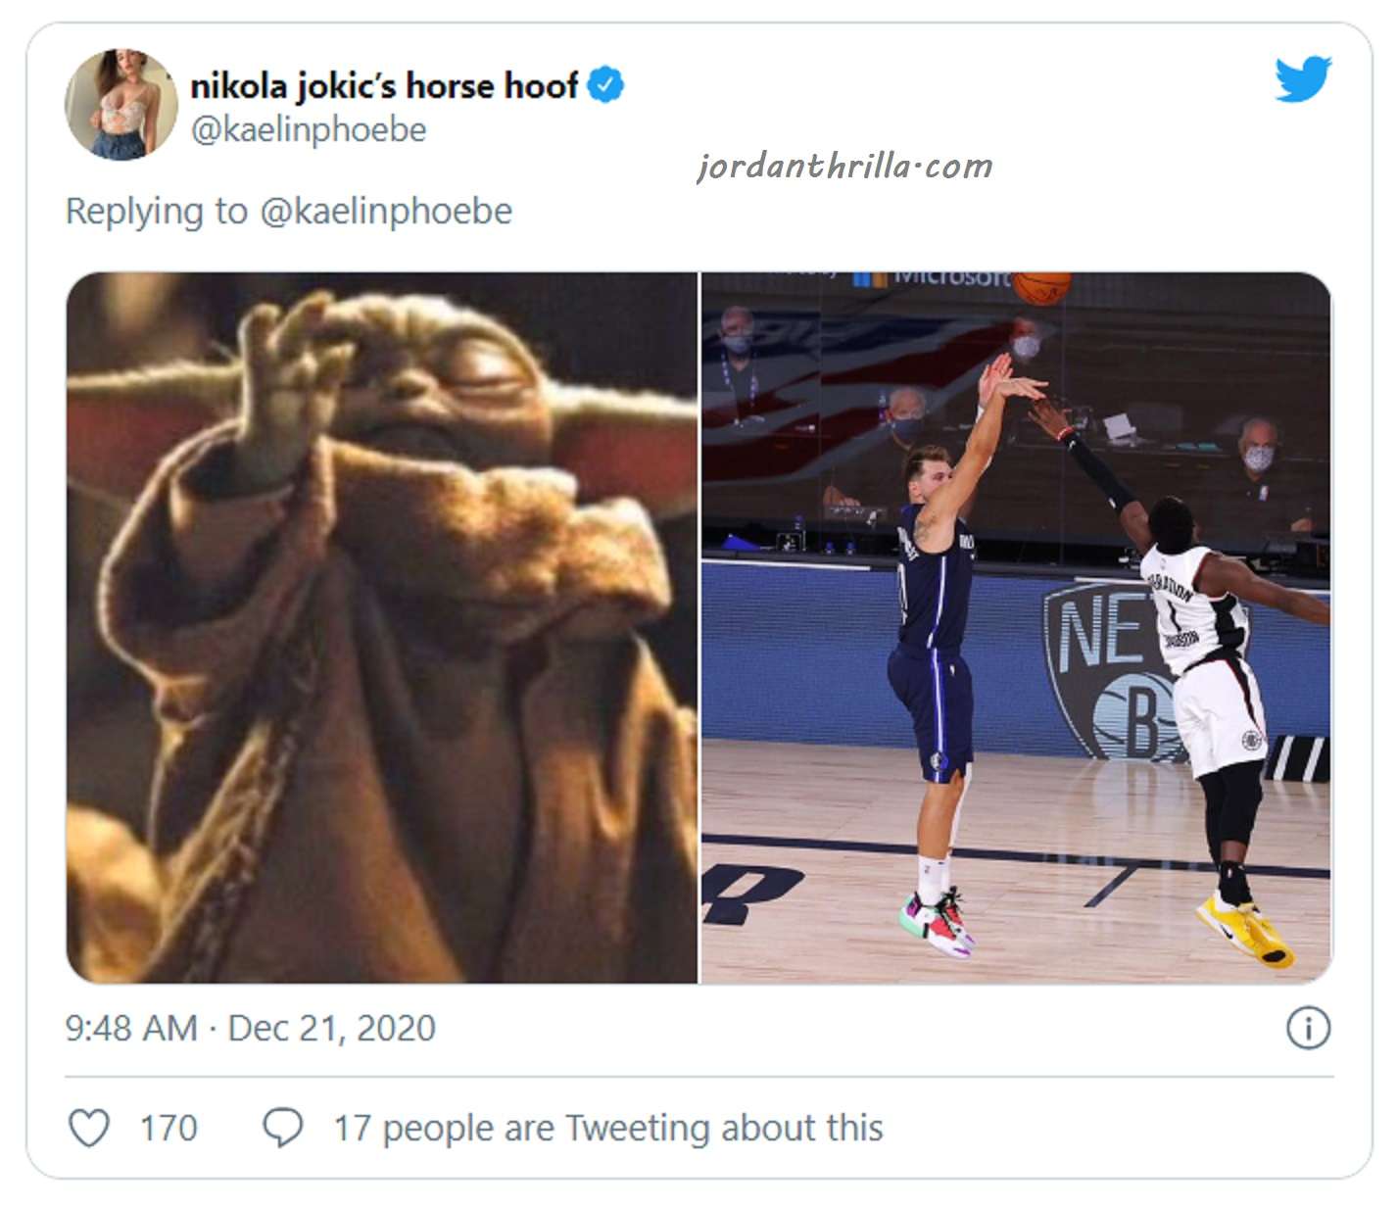
Task: Click @kaelinphoebe in Replying to line
Action: tap(386, 212)
